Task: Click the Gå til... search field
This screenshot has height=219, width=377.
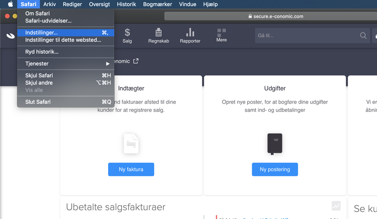Action: (x=306, y=36)
